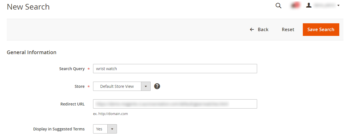The height and width of the screenshot is (138, 346).
Task: Click the Redirect URL label
Action: tap(72, 104)
